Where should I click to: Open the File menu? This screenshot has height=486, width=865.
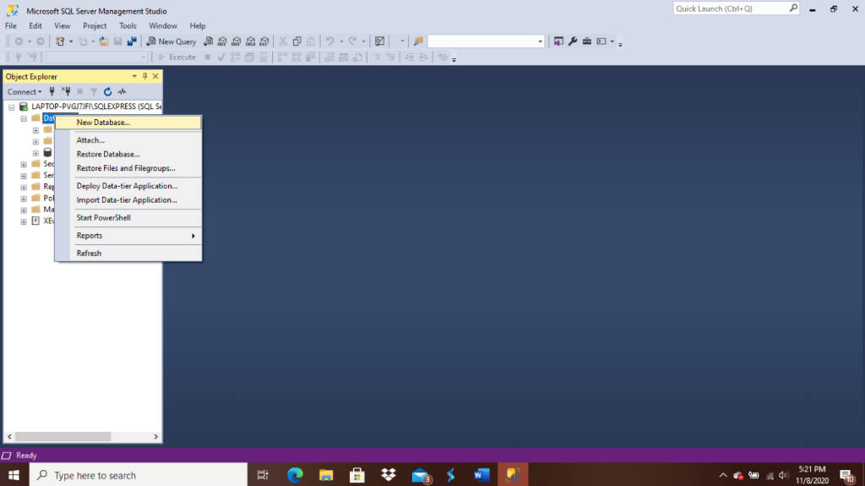pos(10,26)
